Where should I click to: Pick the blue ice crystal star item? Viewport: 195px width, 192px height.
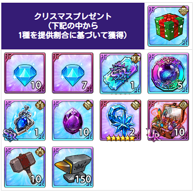(120, 120)
